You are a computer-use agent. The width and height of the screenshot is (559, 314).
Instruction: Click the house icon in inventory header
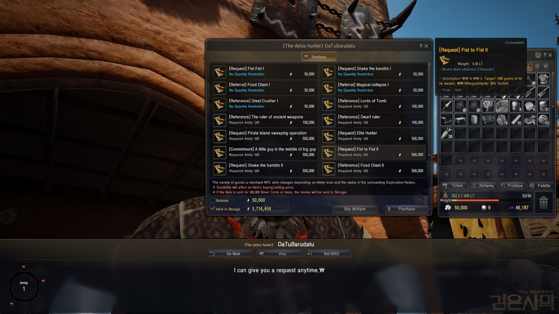coord(546,67)
